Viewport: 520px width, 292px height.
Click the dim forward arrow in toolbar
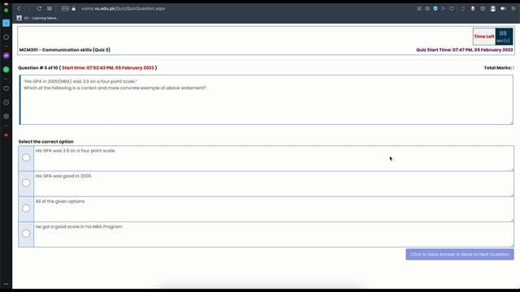coord(28,9)
